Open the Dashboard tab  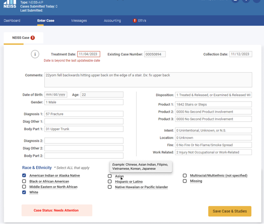pos(12,21)
